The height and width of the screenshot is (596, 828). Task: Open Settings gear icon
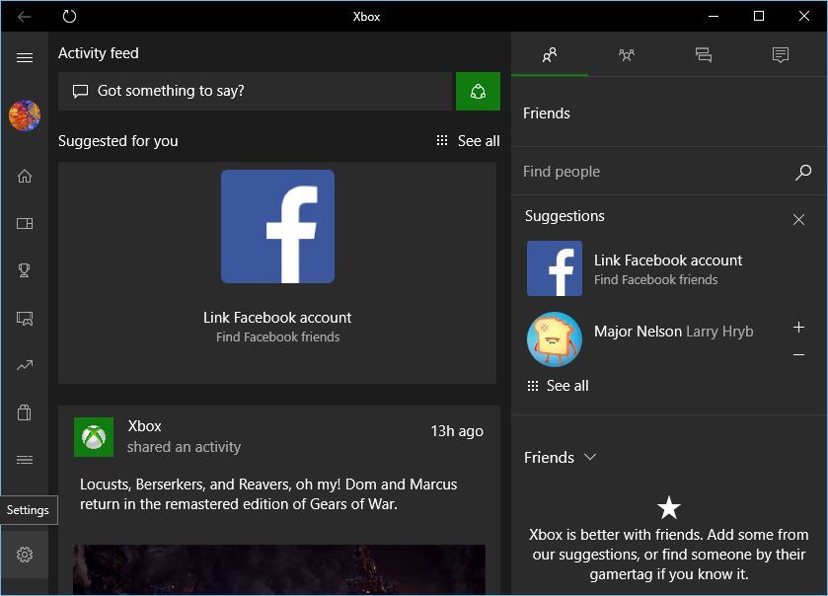pos(25,555)
